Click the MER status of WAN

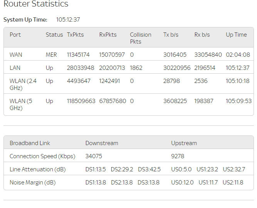(51, 55)
